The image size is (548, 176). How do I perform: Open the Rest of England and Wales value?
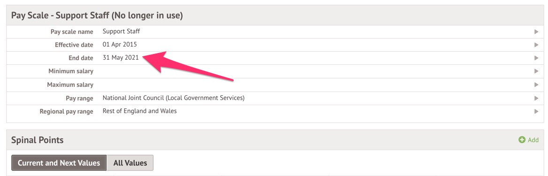pyautogui.click(x=139, y=111)
